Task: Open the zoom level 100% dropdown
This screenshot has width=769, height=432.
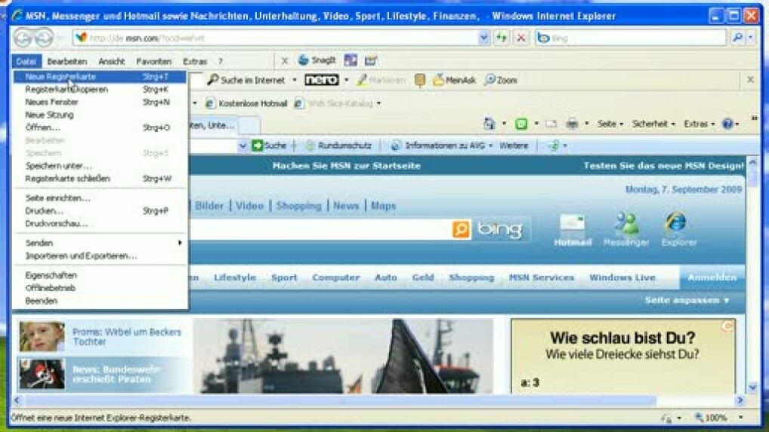Action: tap(740, 417)
